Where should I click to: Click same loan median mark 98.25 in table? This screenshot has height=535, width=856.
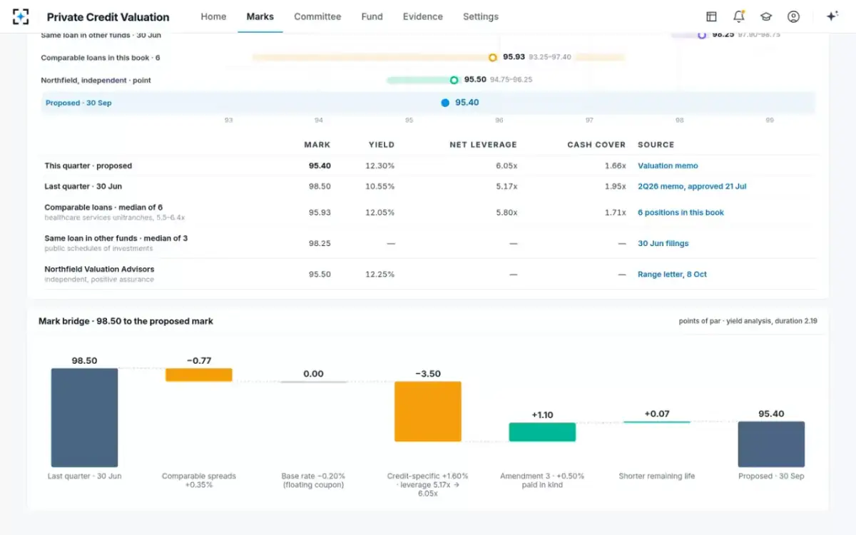point(320,243)
